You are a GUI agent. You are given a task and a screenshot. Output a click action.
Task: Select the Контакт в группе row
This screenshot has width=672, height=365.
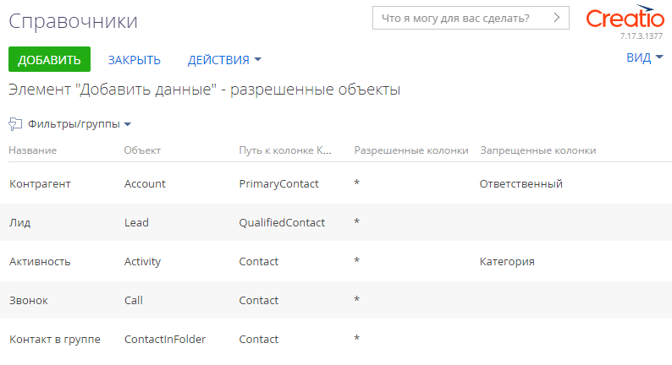click(x=336, y=340)
